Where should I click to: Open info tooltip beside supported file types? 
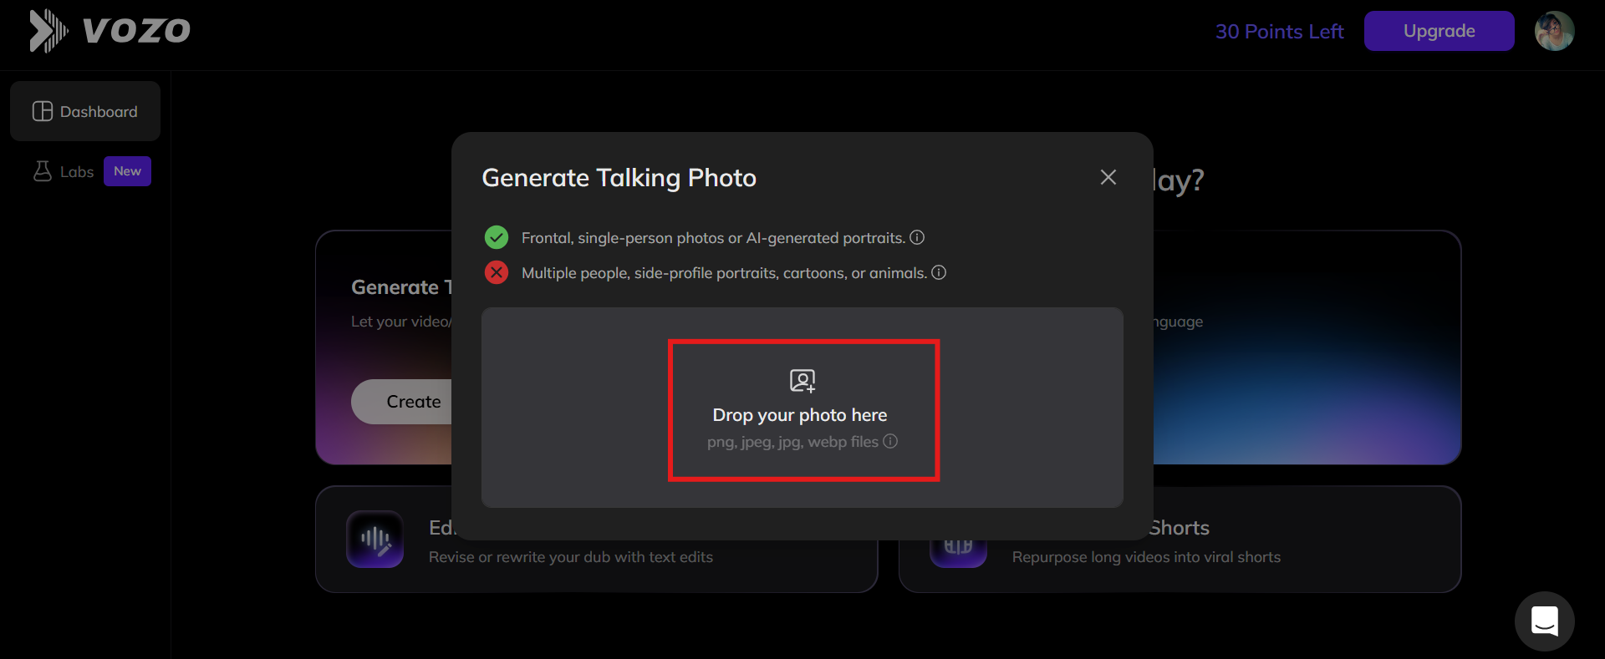(890, 442)
